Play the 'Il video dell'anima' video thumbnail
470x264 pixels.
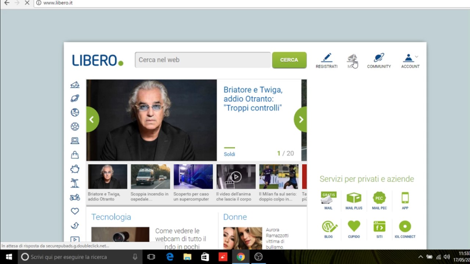[x=236, y=177]
